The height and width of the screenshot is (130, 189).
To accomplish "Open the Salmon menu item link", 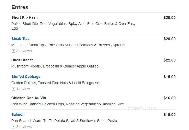I will pyautogui.click(x=18, y=114).
